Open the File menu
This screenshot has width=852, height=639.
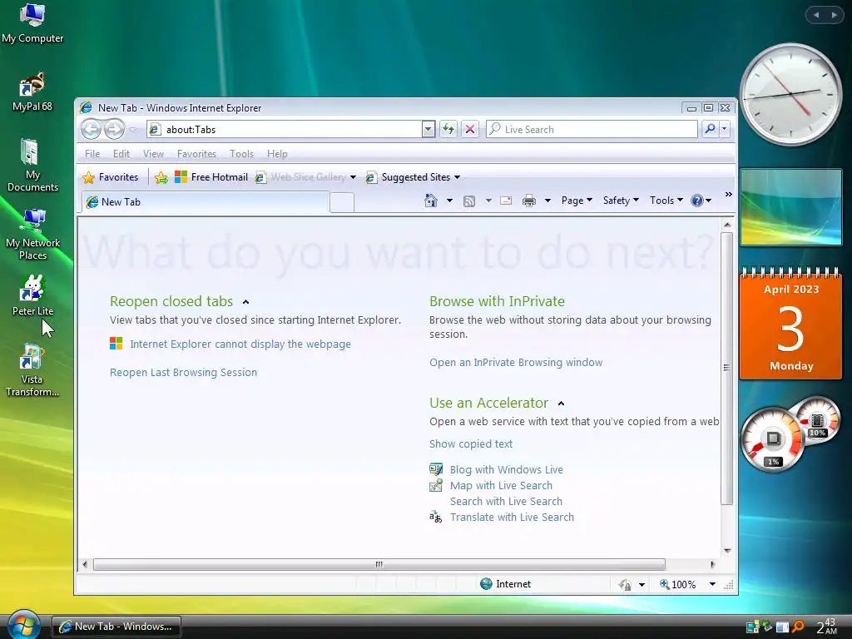pyautogui.click(x=92, y=154)
